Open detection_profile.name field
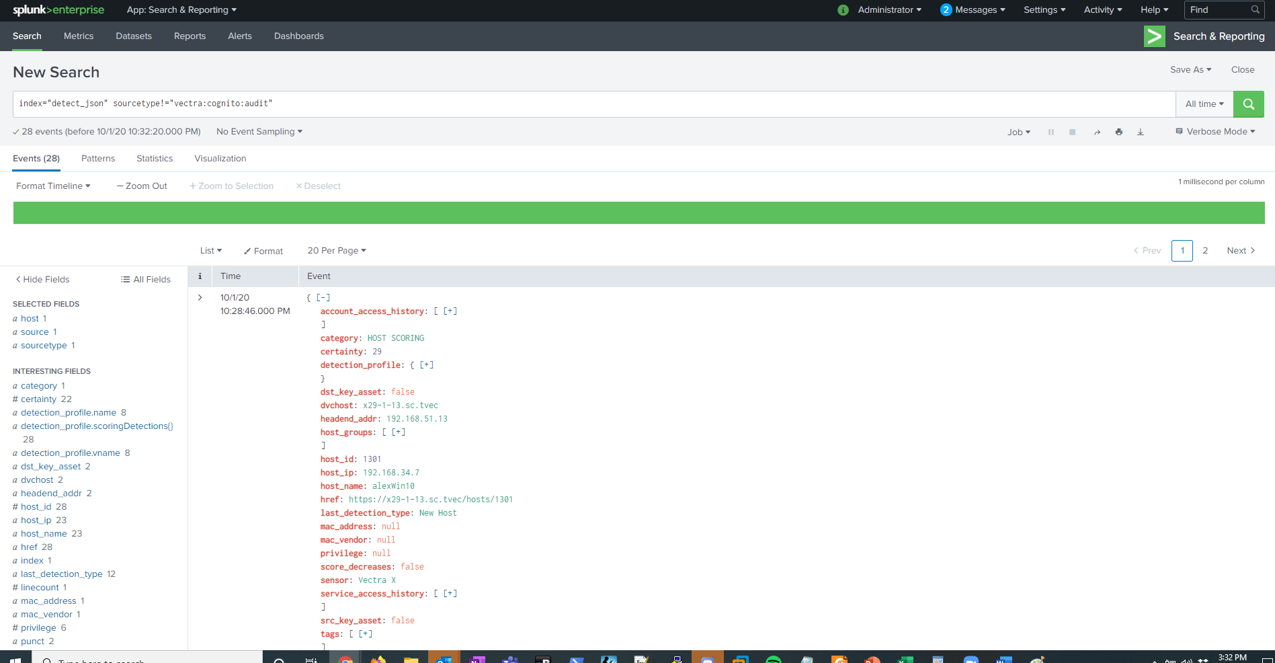 (69, 413)
